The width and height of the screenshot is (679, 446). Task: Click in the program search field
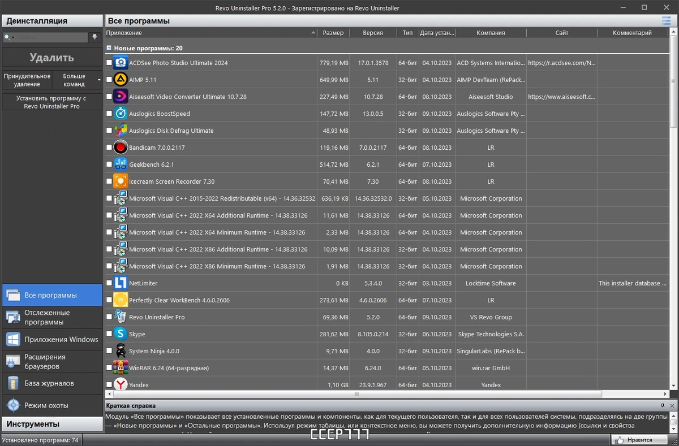coord(50,37)
